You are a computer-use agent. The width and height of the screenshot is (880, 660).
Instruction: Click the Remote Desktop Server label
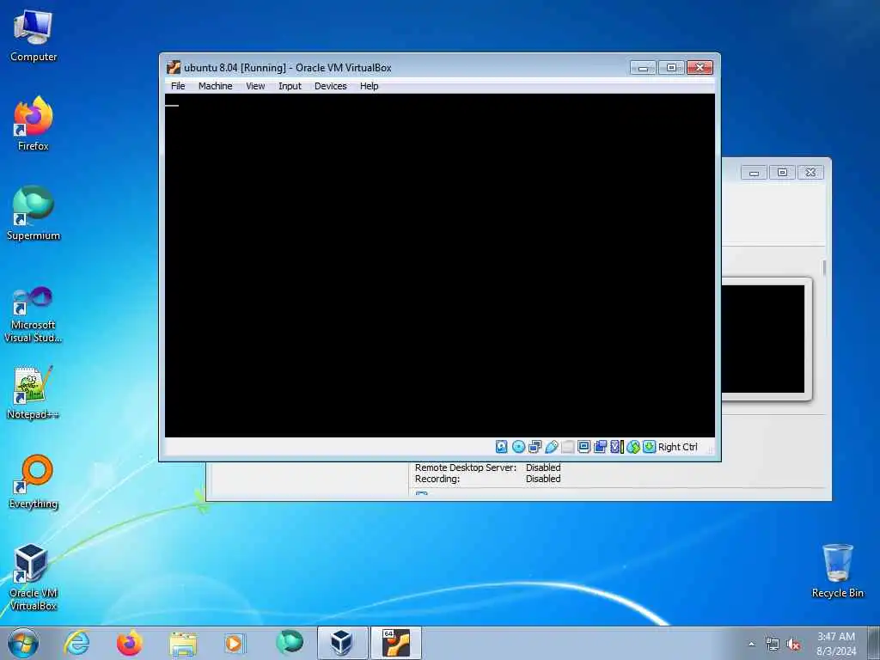pos(465,467)
